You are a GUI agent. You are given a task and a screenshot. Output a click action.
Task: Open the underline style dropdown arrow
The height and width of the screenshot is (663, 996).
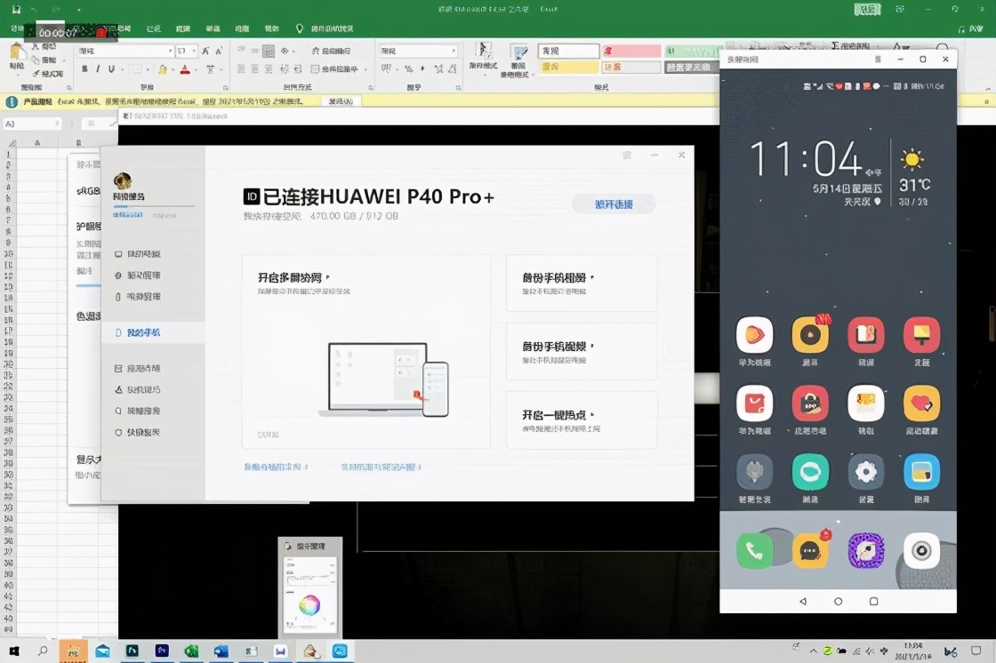tap(121, 70)
